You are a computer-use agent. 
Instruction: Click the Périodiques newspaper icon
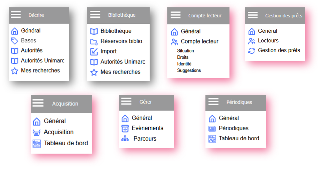pyautogui.click(x=212, y=129)
